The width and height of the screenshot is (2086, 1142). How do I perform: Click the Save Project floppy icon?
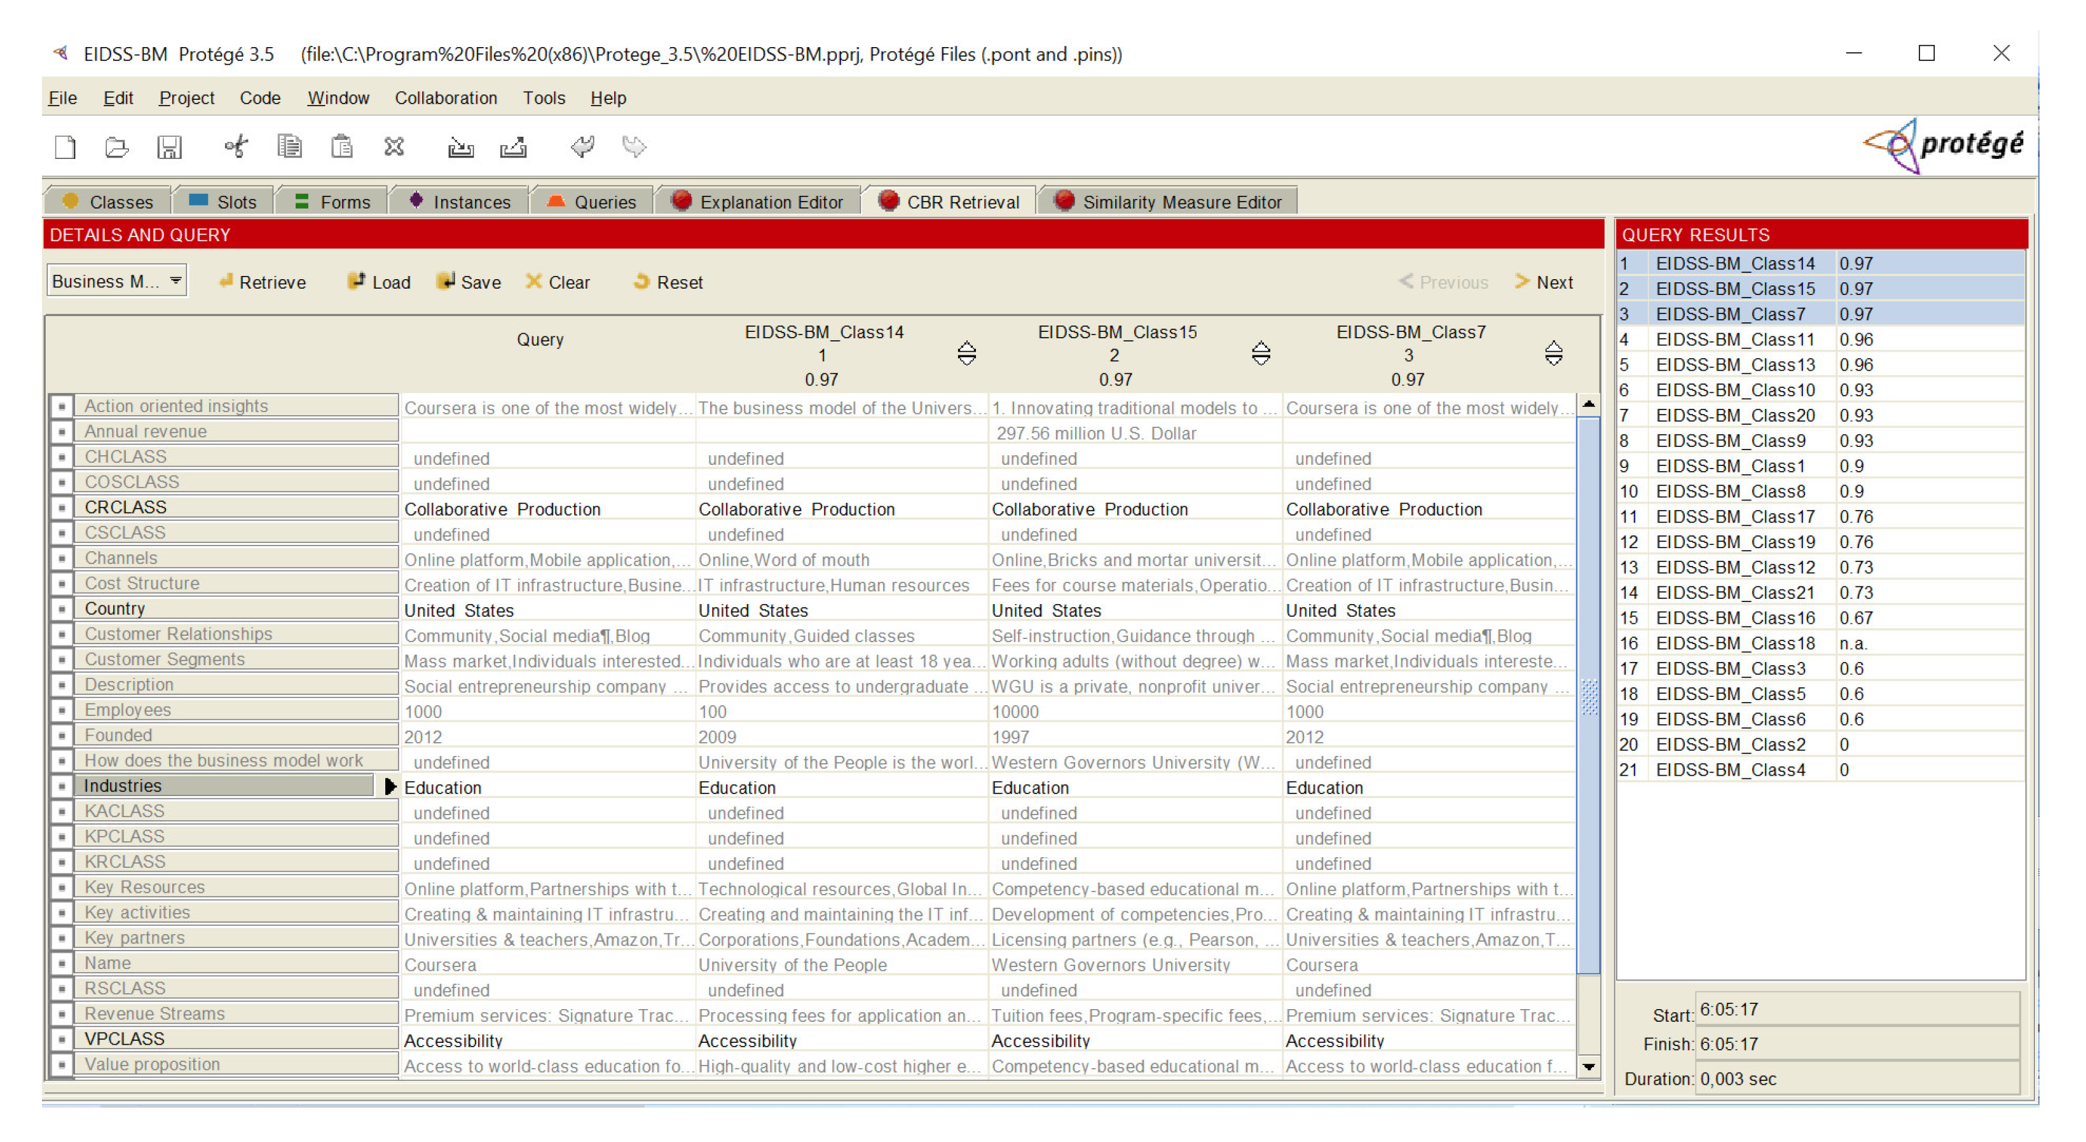click(168, 148)
